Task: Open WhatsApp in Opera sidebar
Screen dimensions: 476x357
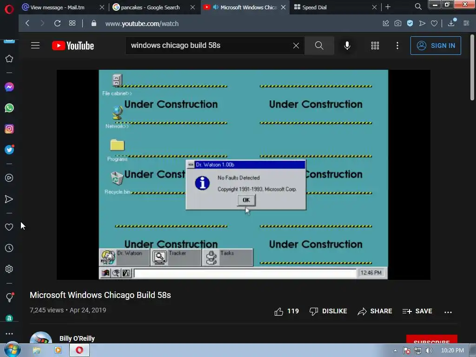Action: tap(9, 108)
